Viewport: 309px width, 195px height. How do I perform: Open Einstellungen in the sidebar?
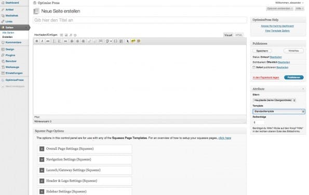pyautogui.click(x=14, y=73)
